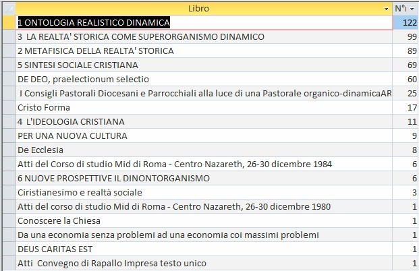Screen dimensions: 419x271
Task: Select the DEUS CARITAS EST cell
Action: (x=204, y=249)
